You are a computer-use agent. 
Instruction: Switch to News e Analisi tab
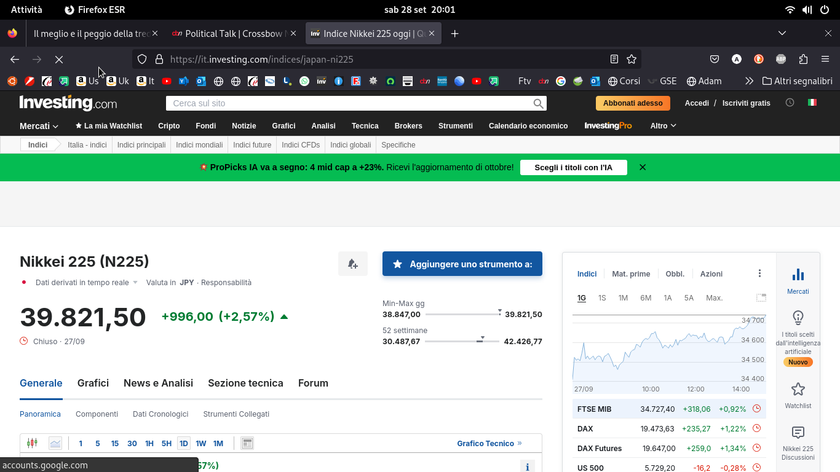click(x=158, y=383)
